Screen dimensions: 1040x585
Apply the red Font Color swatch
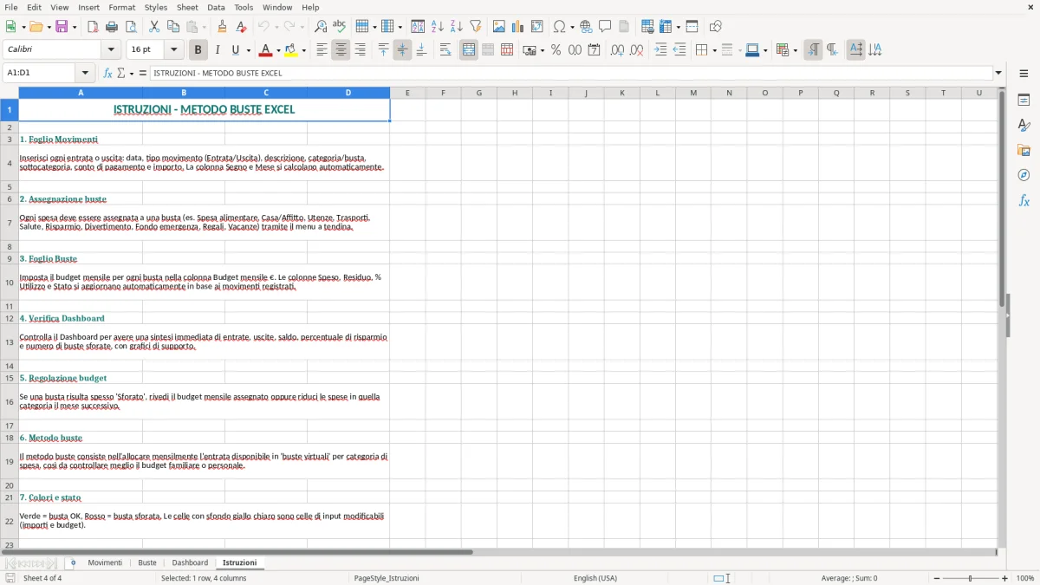point(266,50)
